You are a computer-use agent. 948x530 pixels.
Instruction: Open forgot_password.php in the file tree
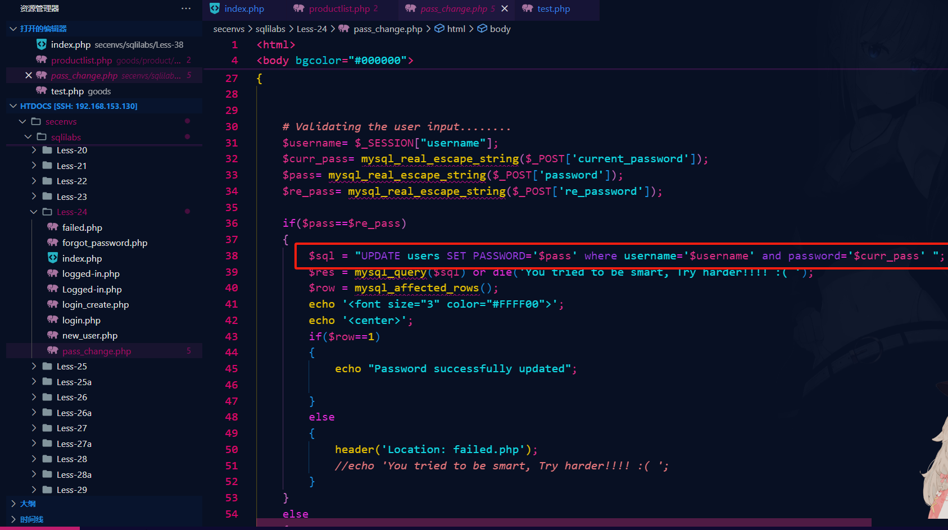pyautogui.click(x=104, y=243)
